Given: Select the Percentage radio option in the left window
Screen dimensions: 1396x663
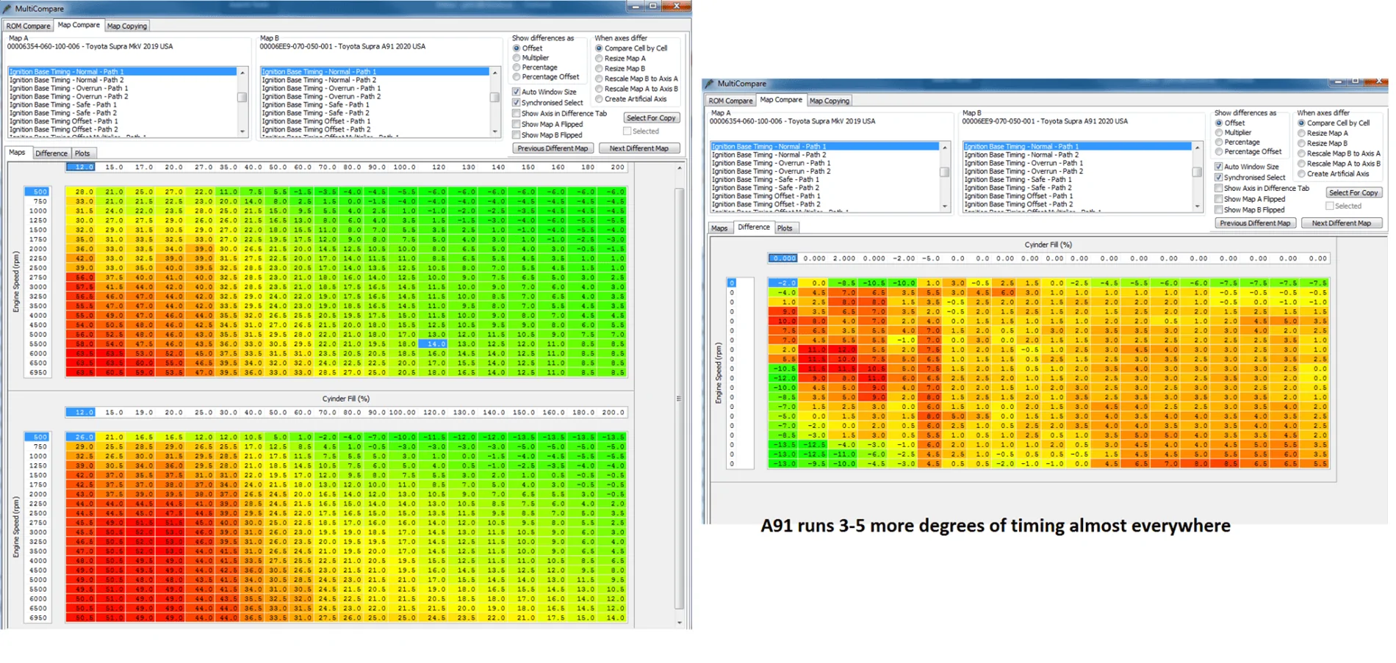Looking at the screenshot, I should (x=517, y=68).
